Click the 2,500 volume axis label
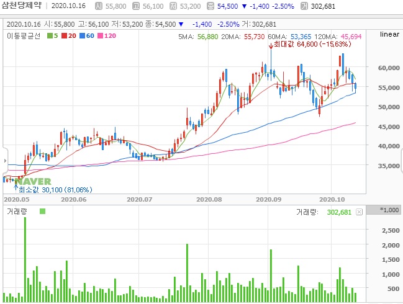 pyautogui.click(x=391, y=231)
